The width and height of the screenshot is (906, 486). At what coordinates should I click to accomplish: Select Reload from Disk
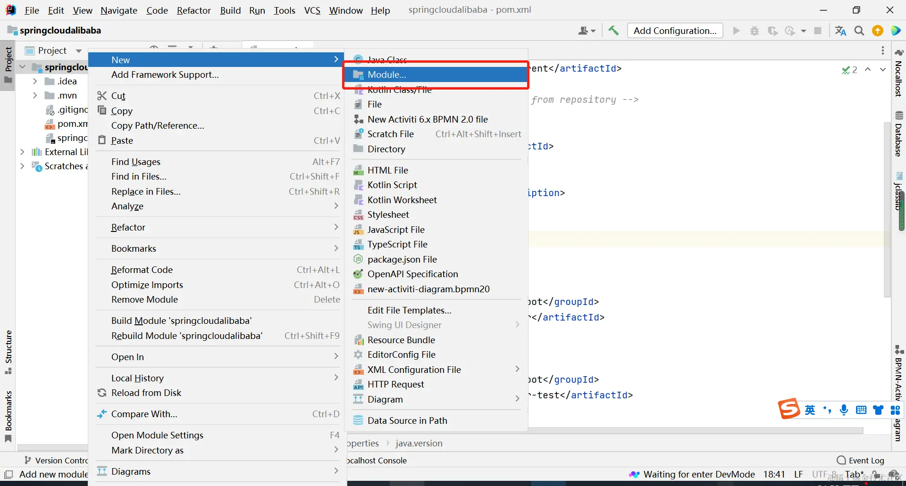coord(217,393)
